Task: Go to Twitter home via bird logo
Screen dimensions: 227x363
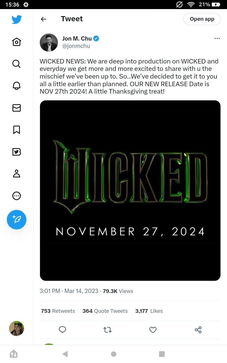Action: 16,20
